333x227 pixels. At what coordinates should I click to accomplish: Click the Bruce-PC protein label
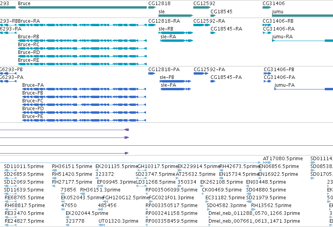point(33,101)
